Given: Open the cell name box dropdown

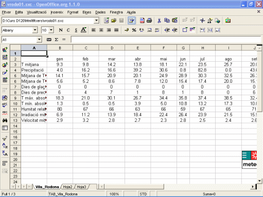Looking at the screenshot, I should [x=39, y=40].
